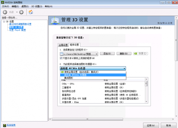Click the NVIDIA icon beside 使用全局设置 option
The height and width of the screenshot is (128, 178).
tap(62, 72)
